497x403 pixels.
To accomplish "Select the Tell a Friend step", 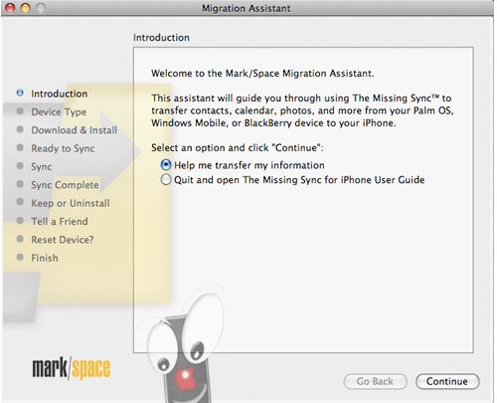I will click(x=60, y=221).
